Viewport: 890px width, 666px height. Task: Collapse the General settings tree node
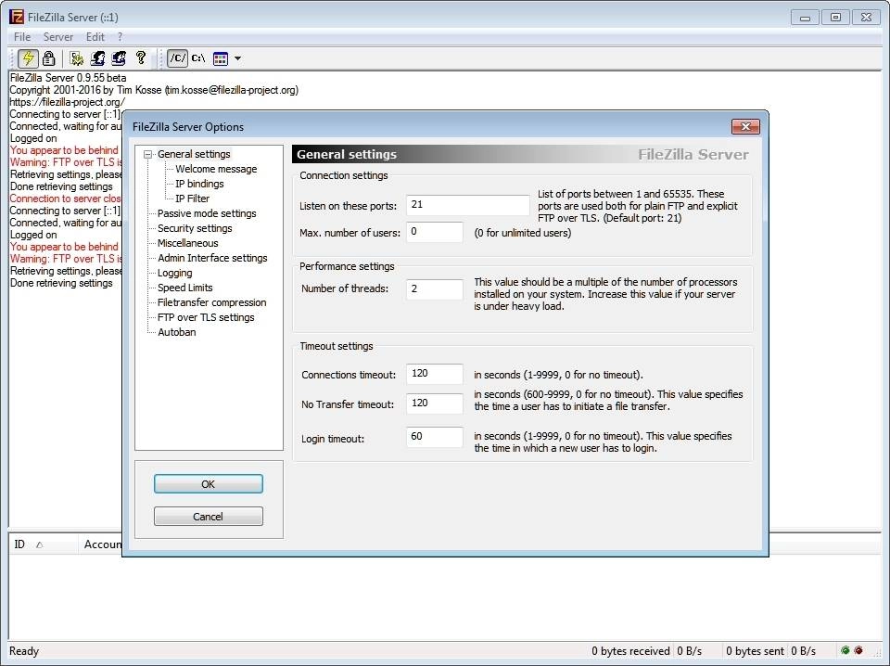click(148, 154)
